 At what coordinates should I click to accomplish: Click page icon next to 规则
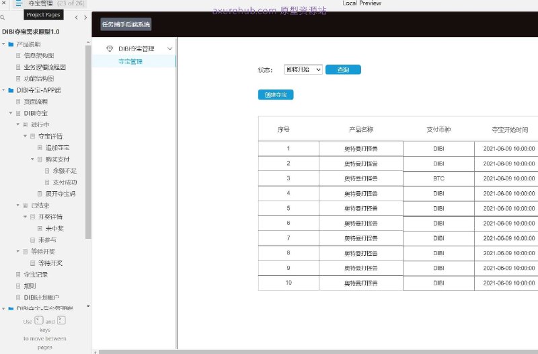point(19,286)
